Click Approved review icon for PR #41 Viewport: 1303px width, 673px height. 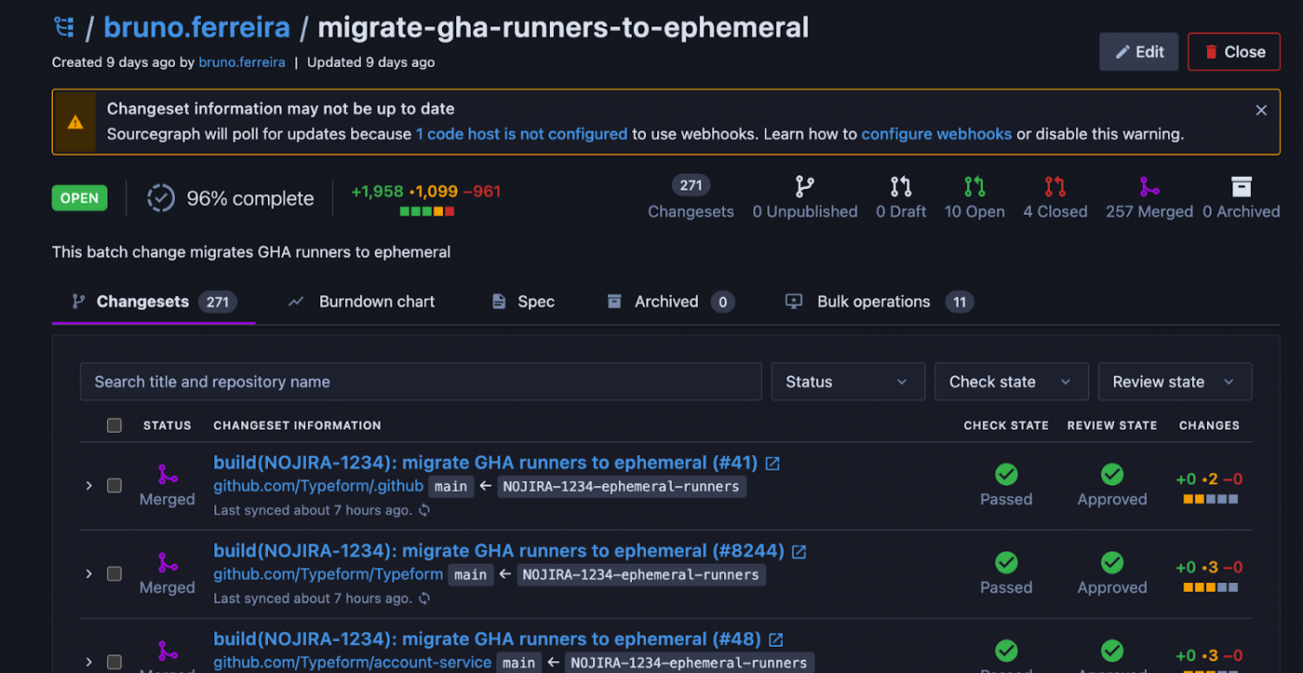(x=1112, y=474)
